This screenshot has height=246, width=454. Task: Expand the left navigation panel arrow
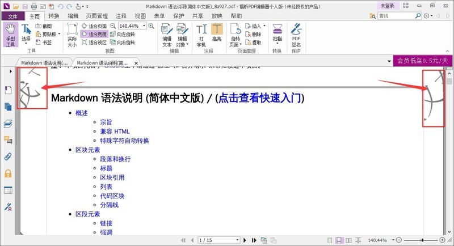click(x=10, y=71)
